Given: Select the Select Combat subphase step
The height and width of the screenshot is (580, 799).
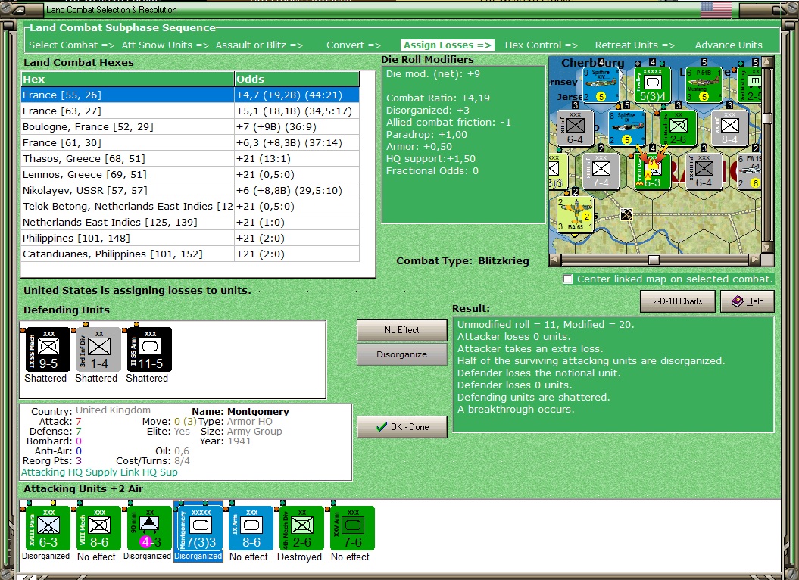Looking at the screenshot, I should coord(71,45).
